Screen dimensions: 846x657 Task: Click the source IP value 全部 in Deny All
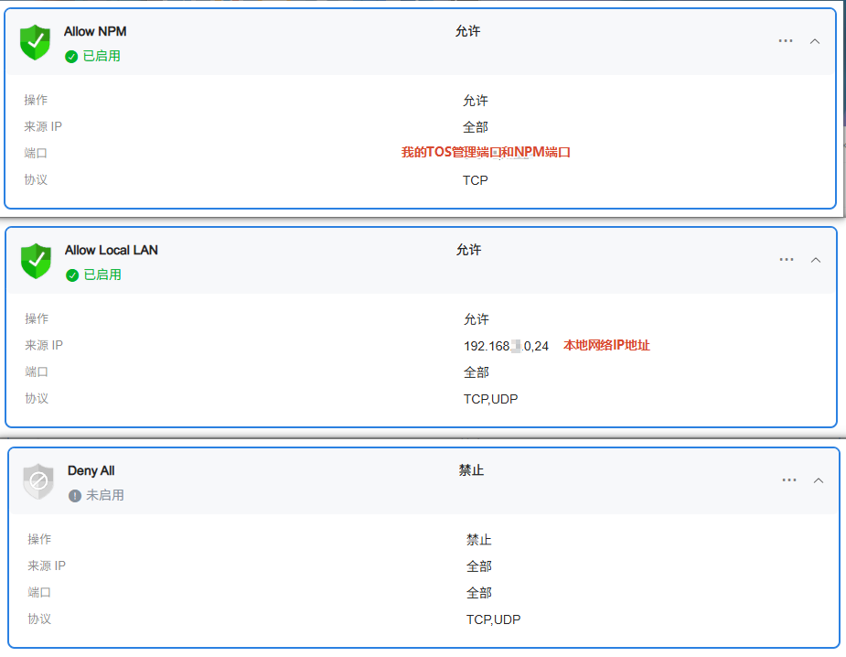[479, 566]
